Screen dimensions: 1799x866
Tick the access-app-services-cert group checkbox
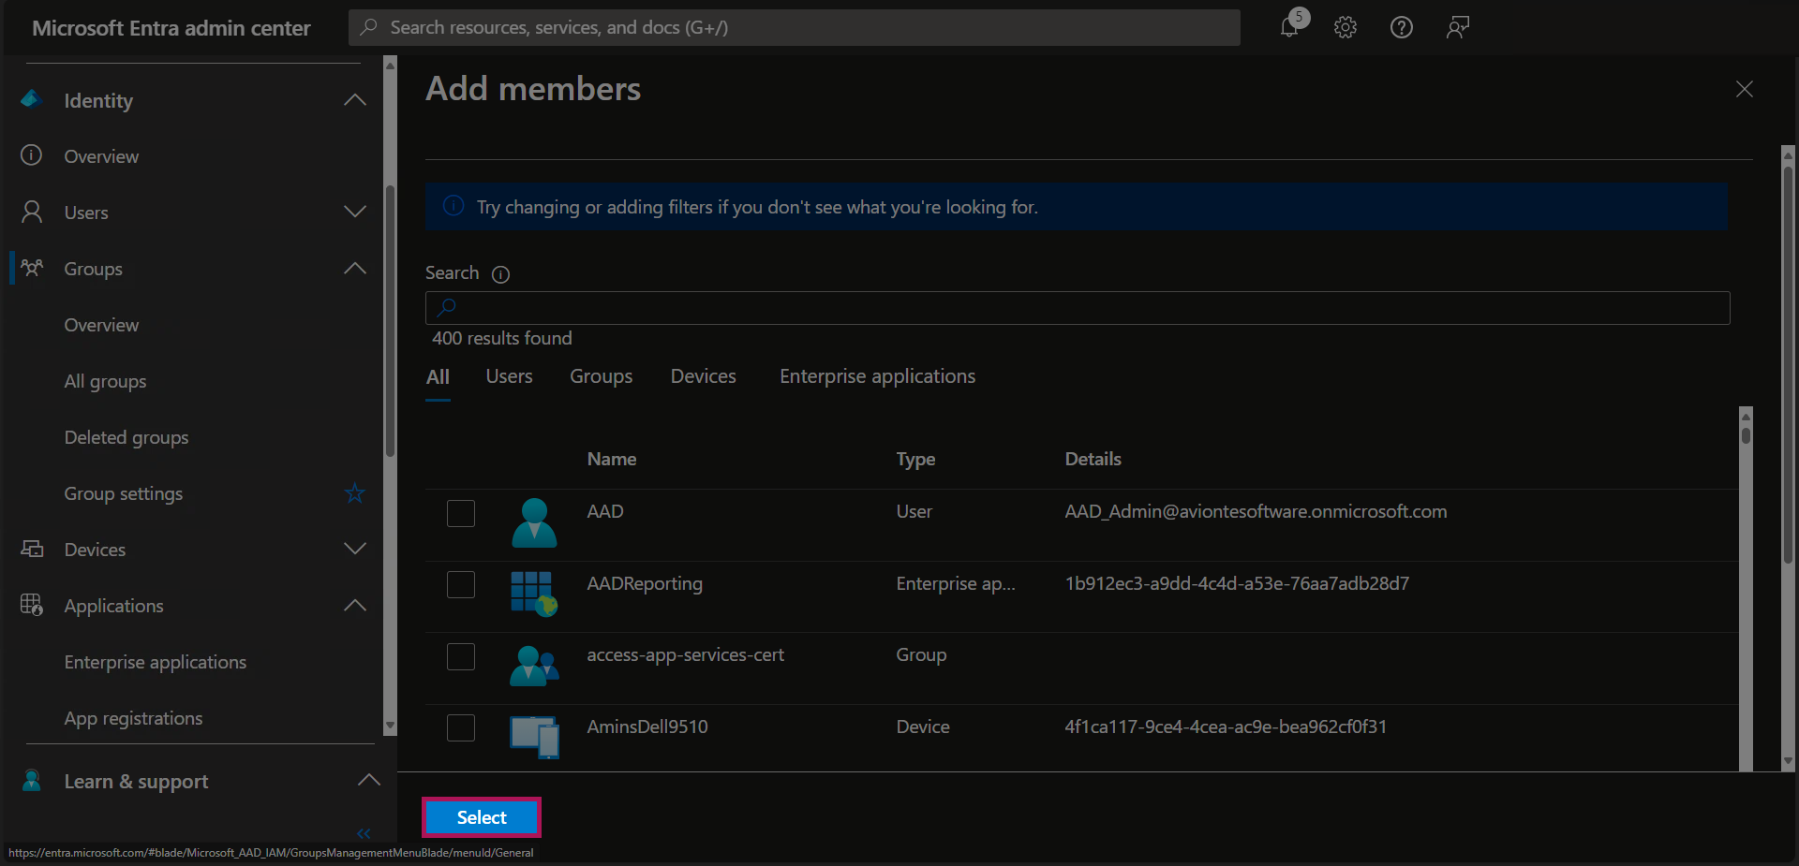tap(461, 656)
